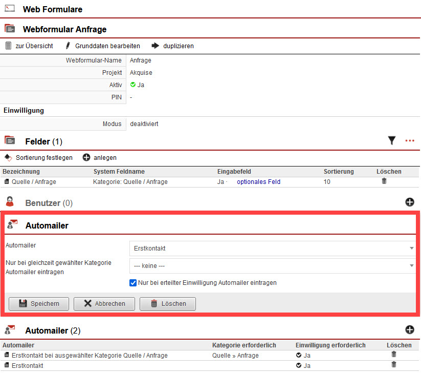This screenshot has height=373, width=421.
Task: Click the Einwilligung erforderlich column header
Action: click(x=330, y=345)
